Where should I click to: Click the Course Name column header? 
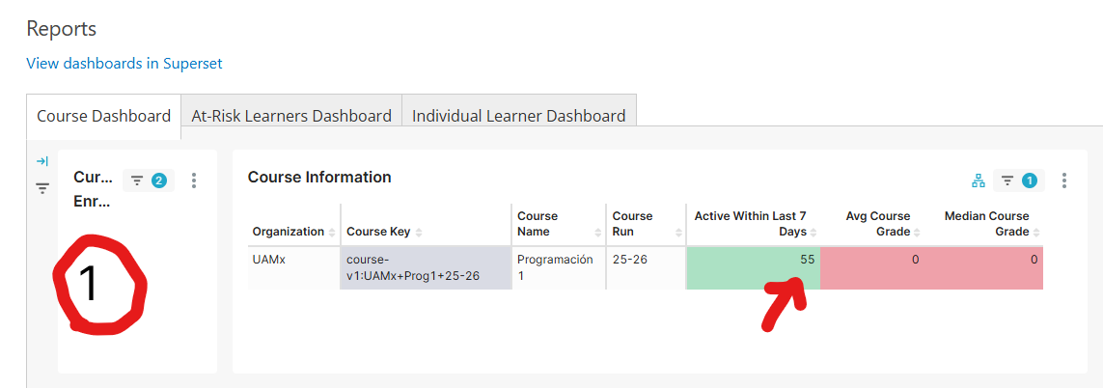click(x=538, y=224)
